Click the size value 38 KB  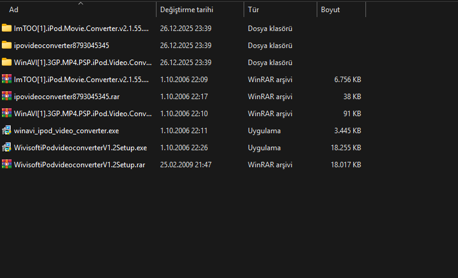click(352, 97)
